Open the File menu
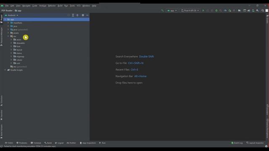The image size is (269, 151). (7, 6)
